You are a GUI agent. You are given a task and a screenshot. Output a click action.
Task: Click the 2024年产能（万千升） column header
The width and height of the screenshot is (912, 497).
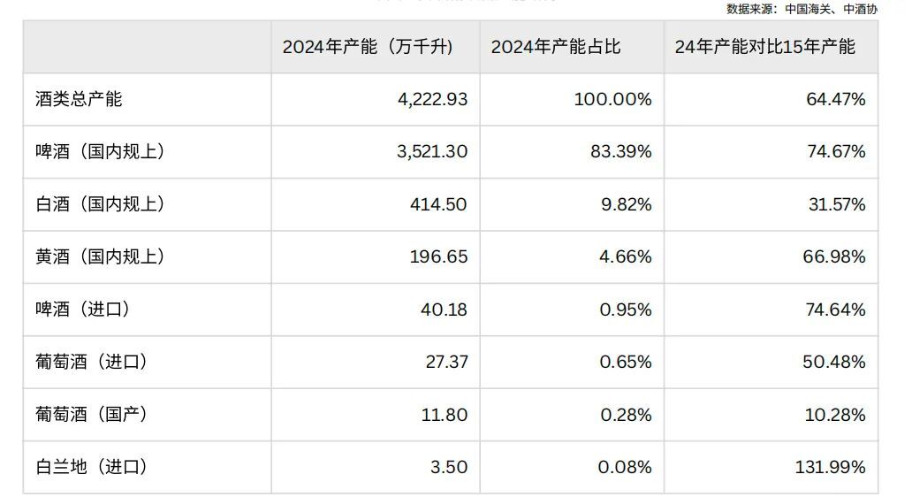368,47
